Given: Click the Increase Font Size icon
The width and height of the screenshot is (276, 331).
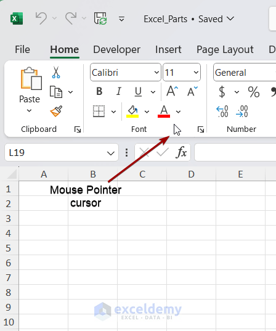Looking at the screenshot, I should [172, 91].
